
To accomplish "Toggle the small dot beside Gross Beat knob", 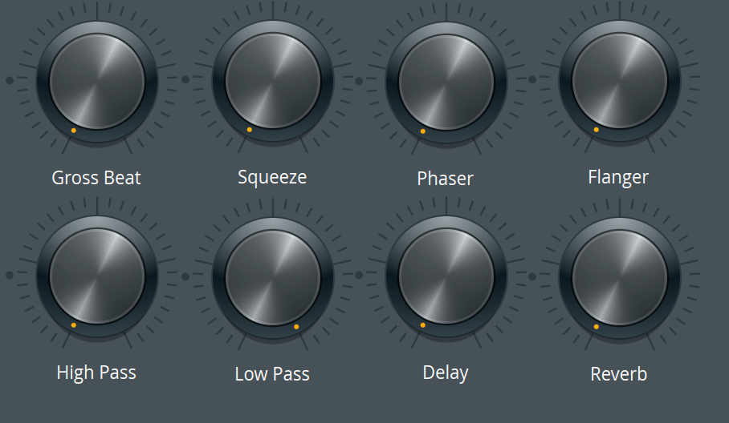I will tap(10, 80).
